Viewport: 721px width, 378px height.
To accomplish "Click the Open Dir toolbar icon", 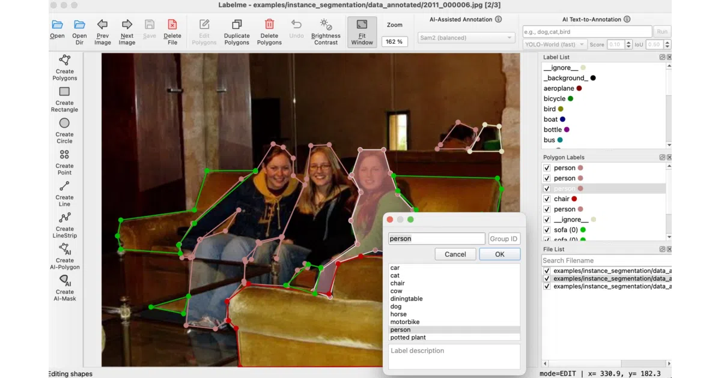I will point(79,32).
